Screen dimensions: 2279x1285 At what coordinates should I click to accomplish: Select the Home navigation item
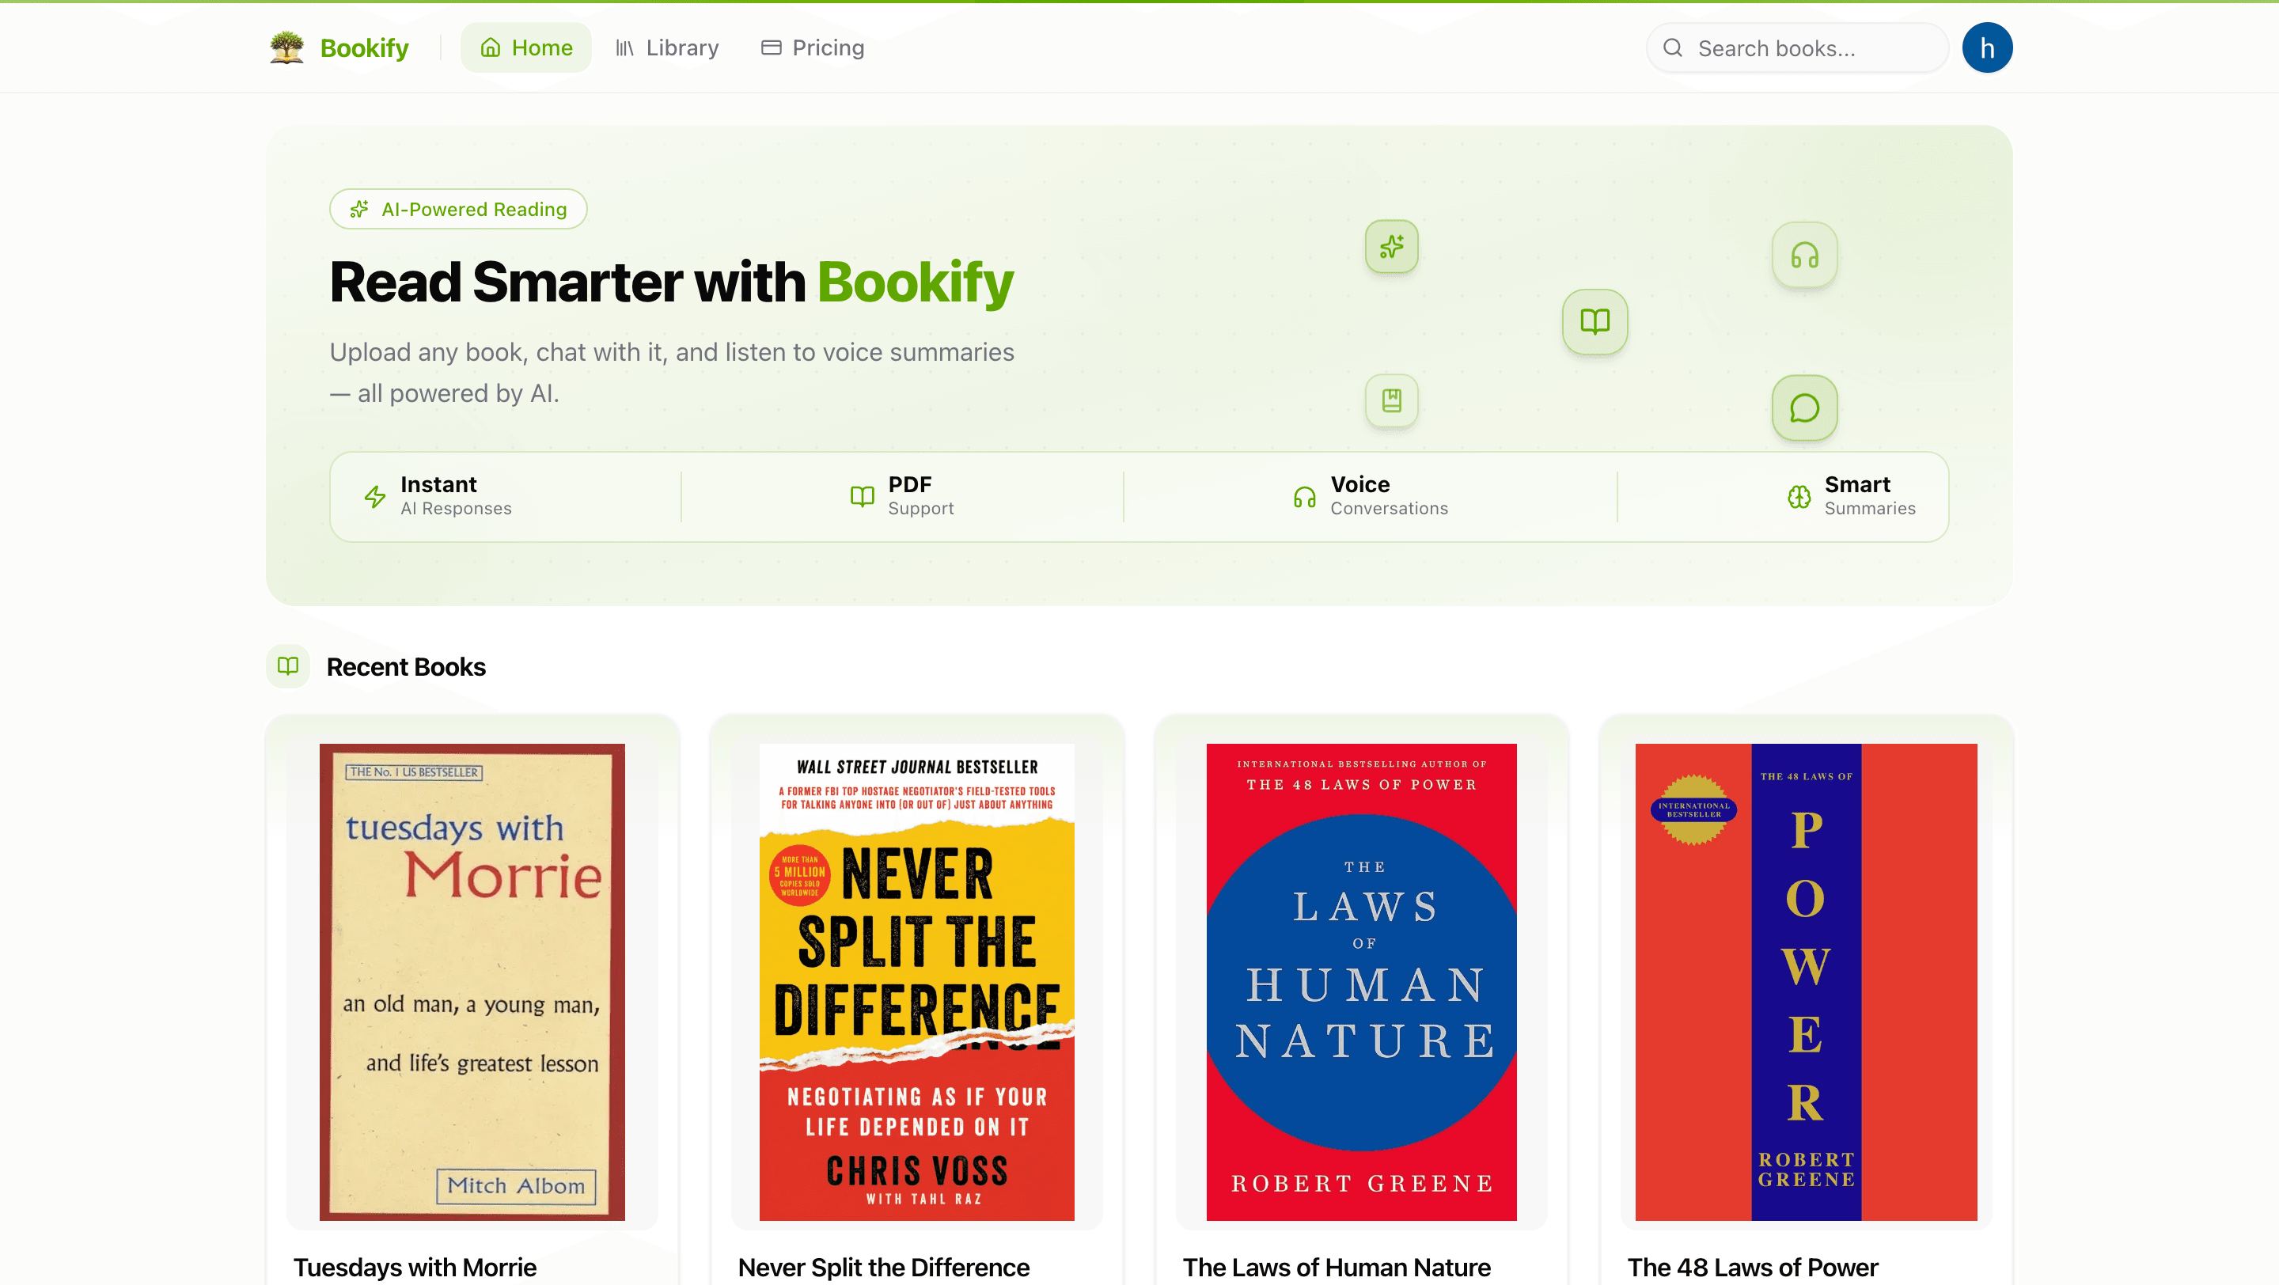pyautogui.click(x=525, y=47)
